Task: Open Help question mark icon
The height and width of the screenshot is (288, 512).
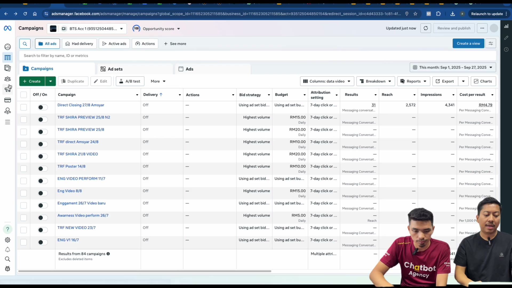Action: 7,229
